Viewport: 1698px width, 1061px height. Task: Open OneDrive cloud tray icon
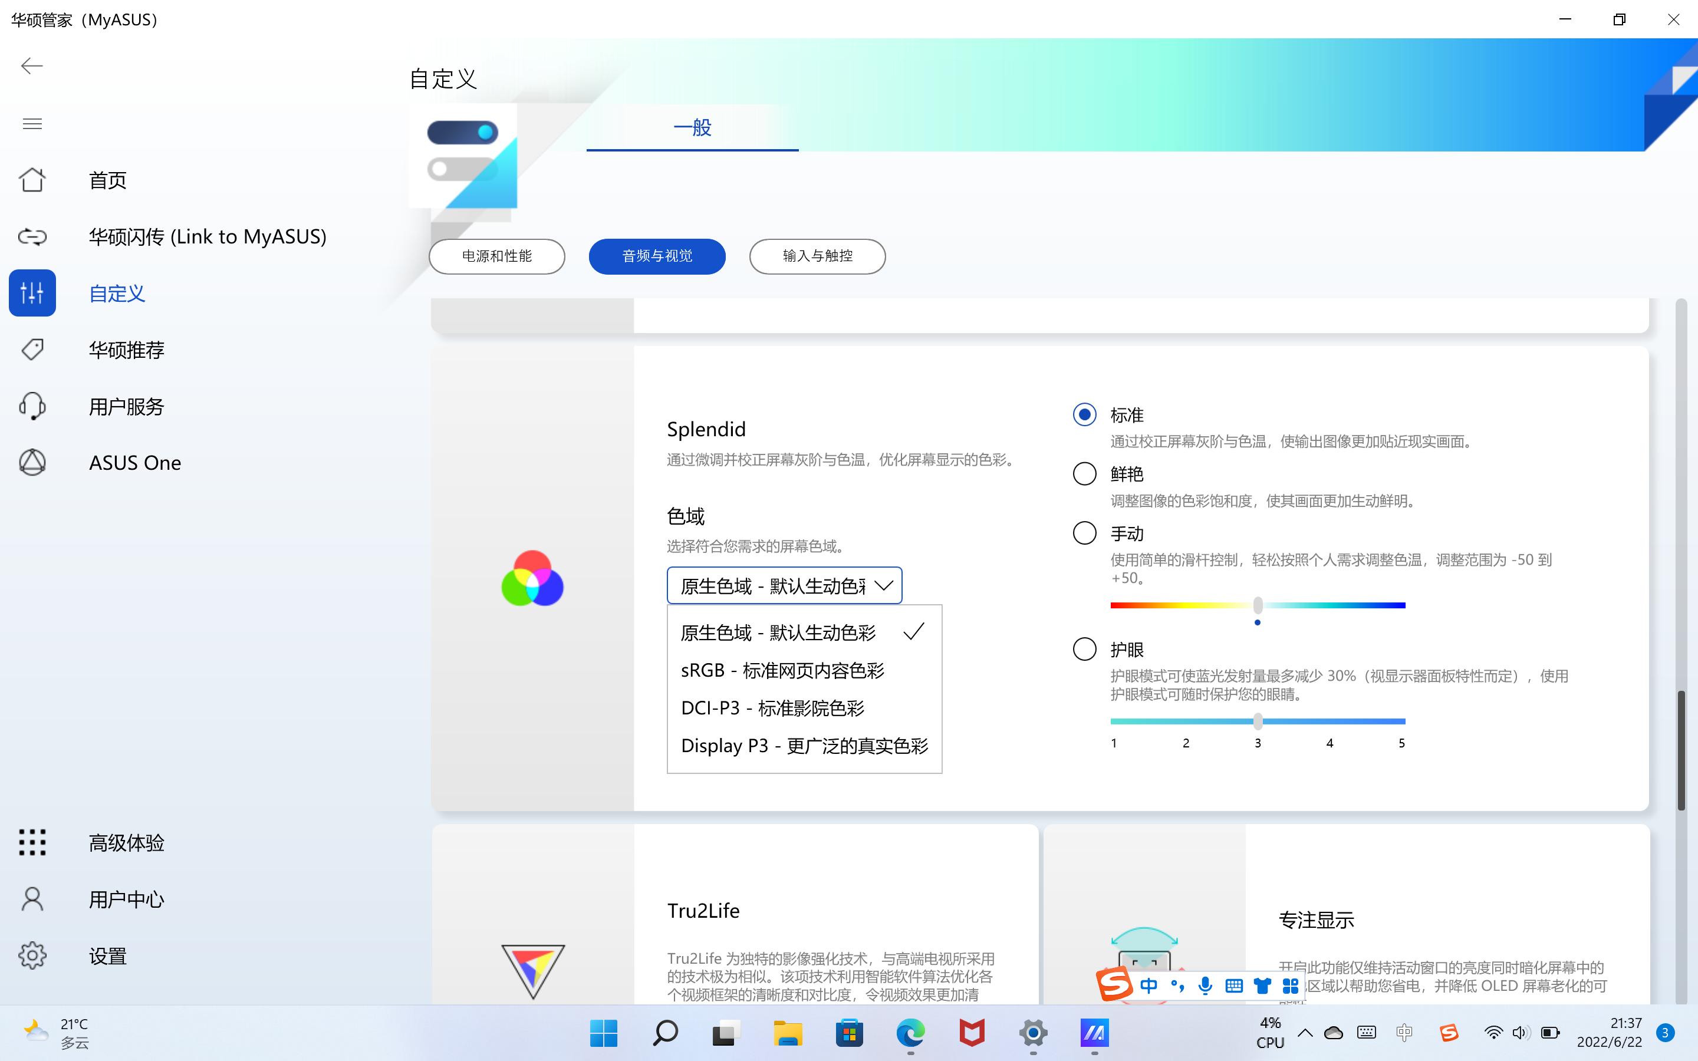(1333, 1032)
